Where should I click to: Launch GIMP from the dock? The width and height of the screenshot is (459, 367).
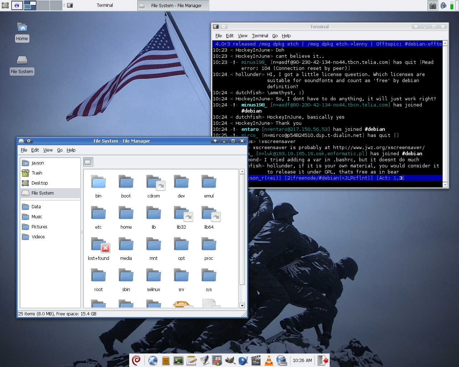pyautogui.click(x=230, y=360)
